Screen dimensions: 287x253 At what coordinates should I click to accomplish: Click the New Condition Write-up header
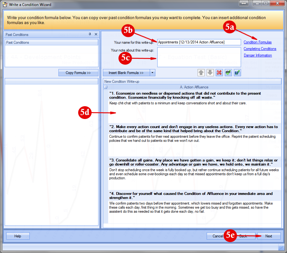[192, 81]
